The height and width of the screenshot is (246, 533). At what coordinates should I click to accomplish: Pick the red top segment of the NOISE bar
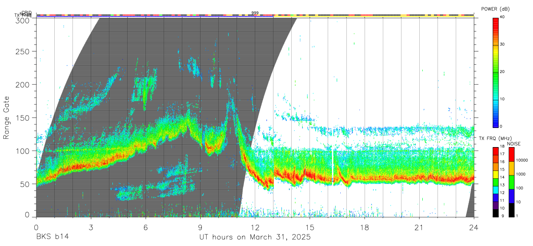pyautogui.click(x=511, y=154)
